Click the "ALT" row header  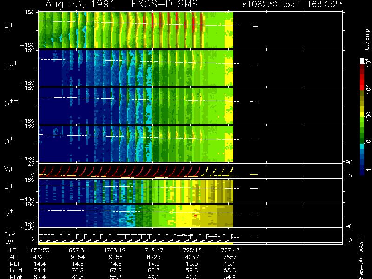click(14, 257)
